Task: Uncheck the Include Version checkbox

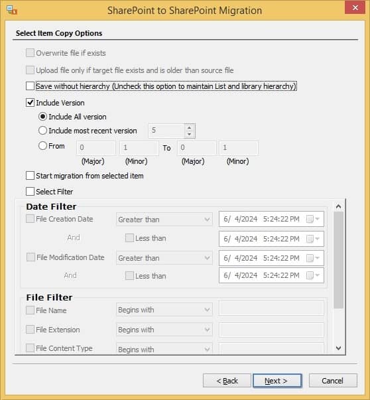Action: pos(30,103)
